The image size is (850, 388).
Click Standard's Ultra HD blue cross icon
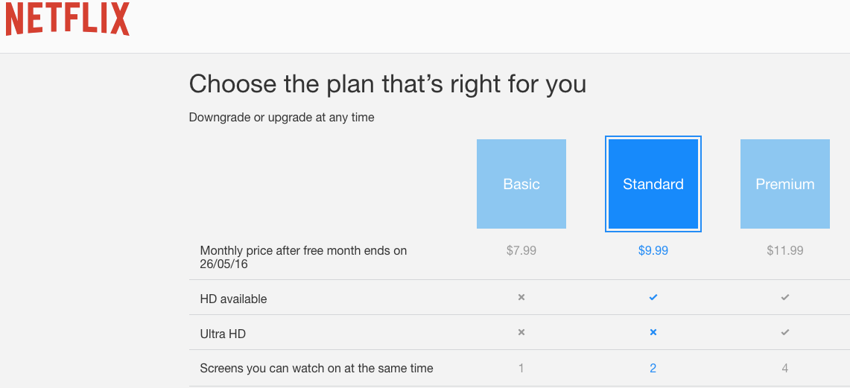click(x=653, y=332)
